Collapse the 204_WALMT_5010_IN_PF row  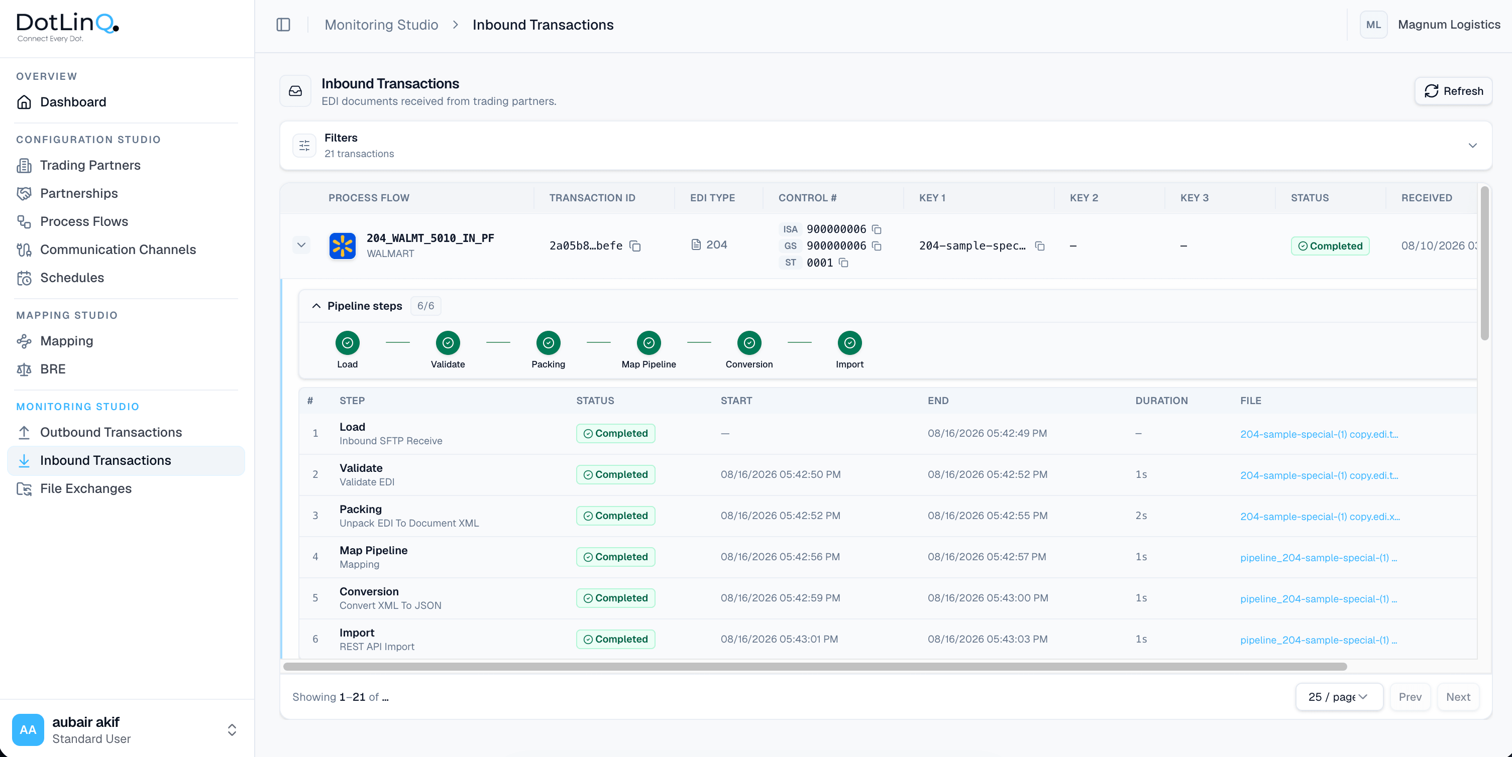click(301, 245)
